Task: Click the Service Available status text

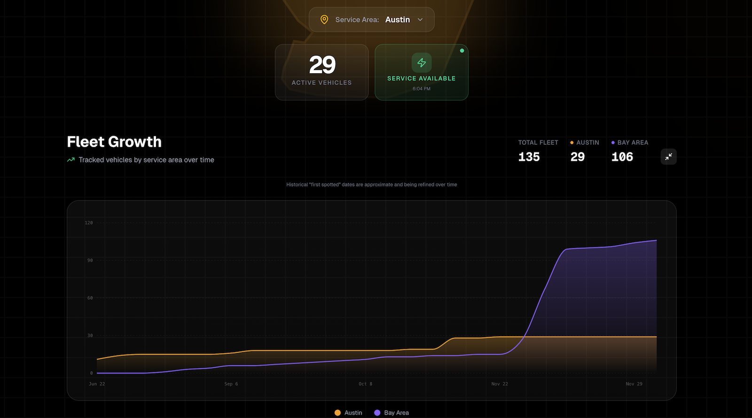Action: [421, 78]
